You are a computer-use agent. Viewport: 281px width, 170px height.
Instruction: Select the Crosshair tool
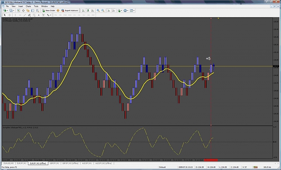9,15
